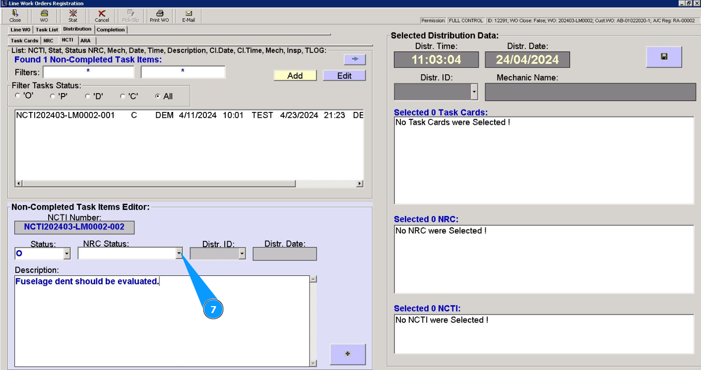This screenshot has height=370, width=701.
Task: Click the Stat toolbar icon
Action: pyautogui.click(x=73, y=16)
